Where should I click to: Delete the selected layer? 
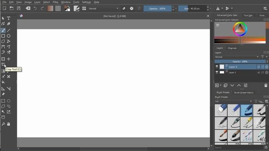[x=266, y=85]
